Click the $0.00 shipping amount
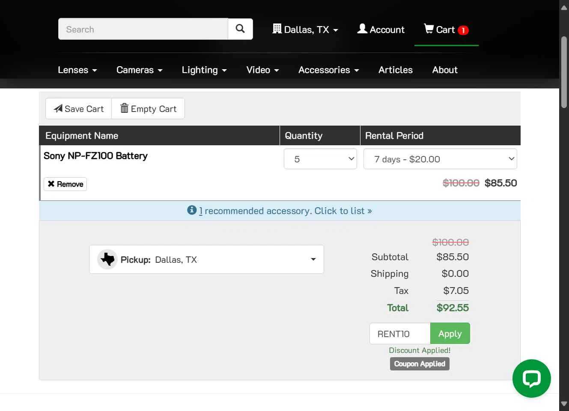The image size is (569, 411). (455, 273)
